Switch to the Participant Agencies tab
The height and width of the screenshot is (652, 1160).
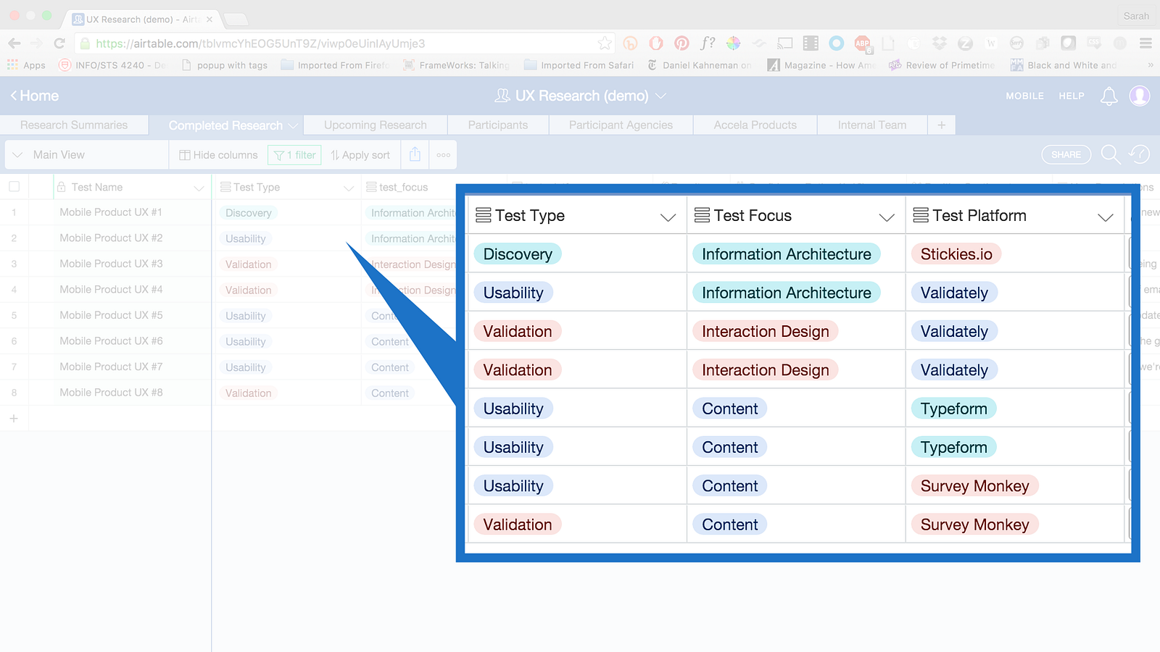click(621, 125)
